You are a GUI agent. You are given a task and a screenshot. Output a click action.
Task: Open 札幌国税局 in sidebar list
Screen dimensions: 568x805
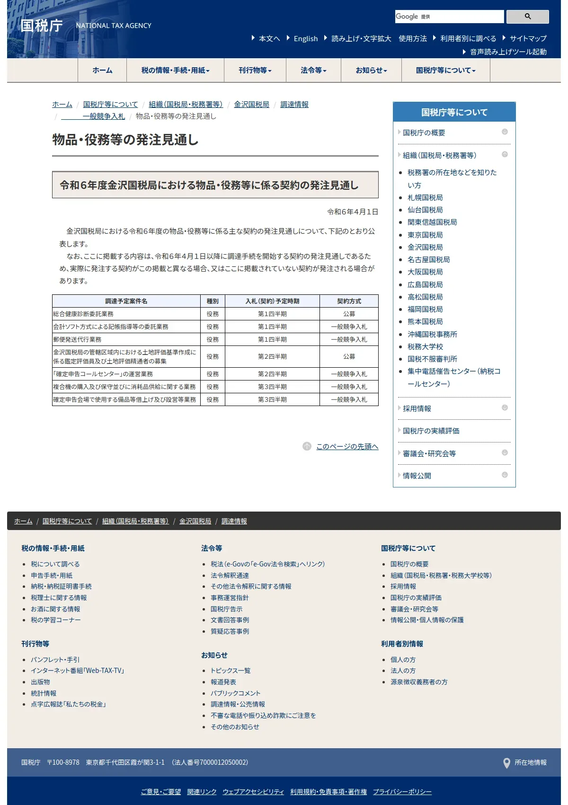pos(425,197)
